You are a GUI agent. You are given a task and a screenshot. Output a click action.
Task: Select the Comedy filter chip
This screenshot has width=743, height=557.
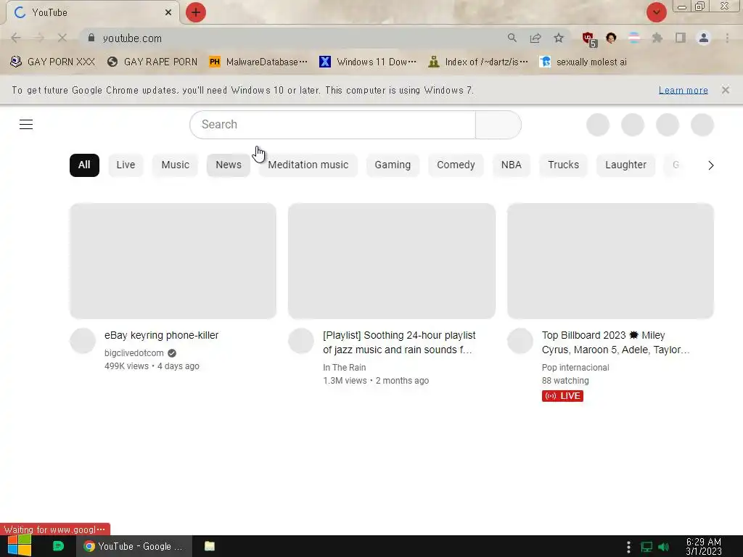coord(456,165)
